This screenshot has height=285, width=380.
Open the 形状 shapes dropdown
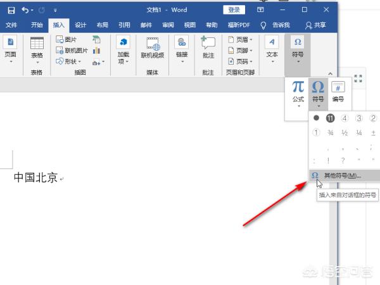68,61
